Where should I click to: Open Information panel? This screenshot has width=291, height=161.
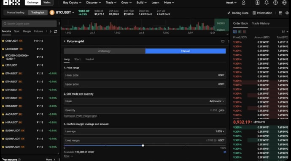262,13
